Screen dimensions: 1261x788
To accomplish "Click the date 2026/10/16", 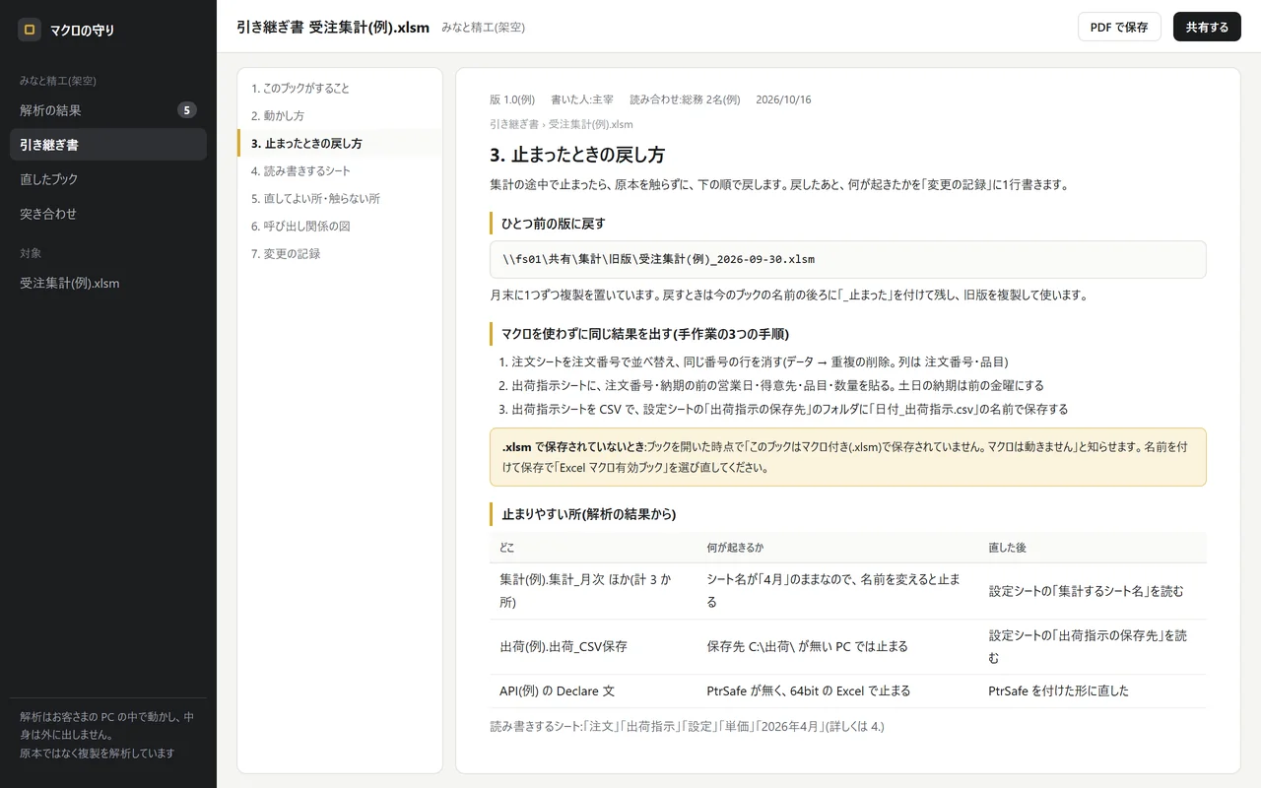I will (783, 99).
